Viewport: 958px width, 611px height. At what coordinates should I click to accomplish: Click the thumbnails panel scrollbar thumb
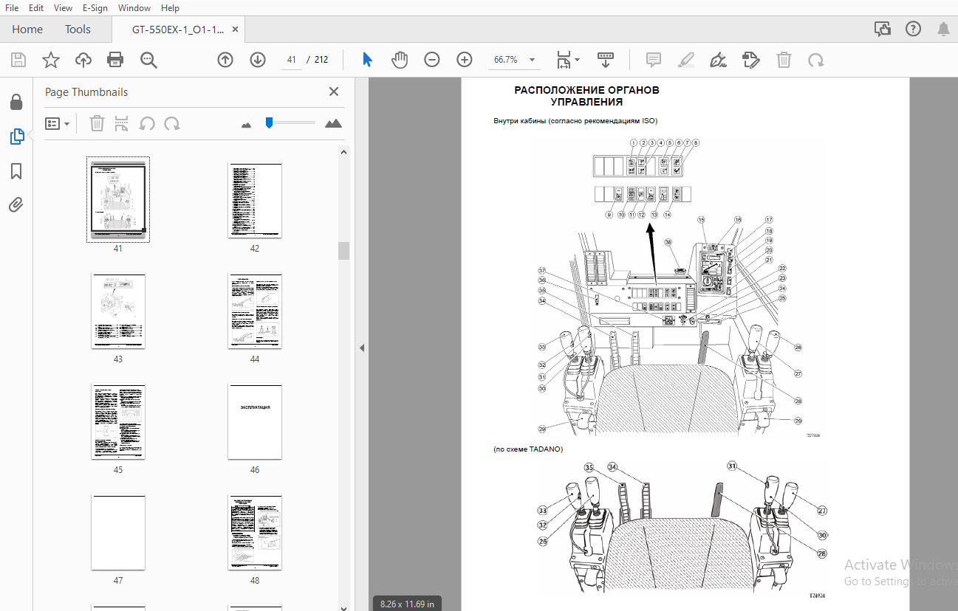point(343,251)
